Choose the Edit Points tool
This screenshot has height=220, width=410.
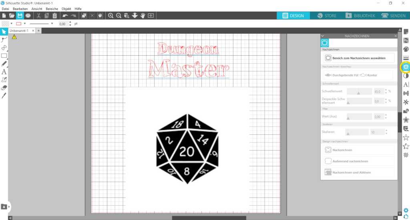click(x=4, y=40)
